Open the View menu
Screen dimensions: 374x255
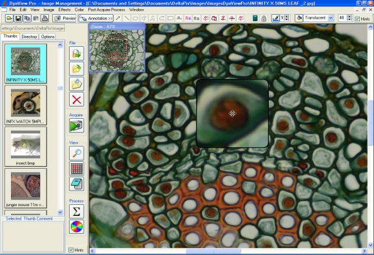tap(35, 10)
